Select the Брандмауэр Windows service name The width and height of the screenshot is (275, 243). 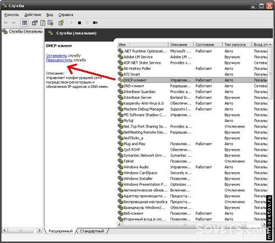pyautogui.click(x=144, y=208)
